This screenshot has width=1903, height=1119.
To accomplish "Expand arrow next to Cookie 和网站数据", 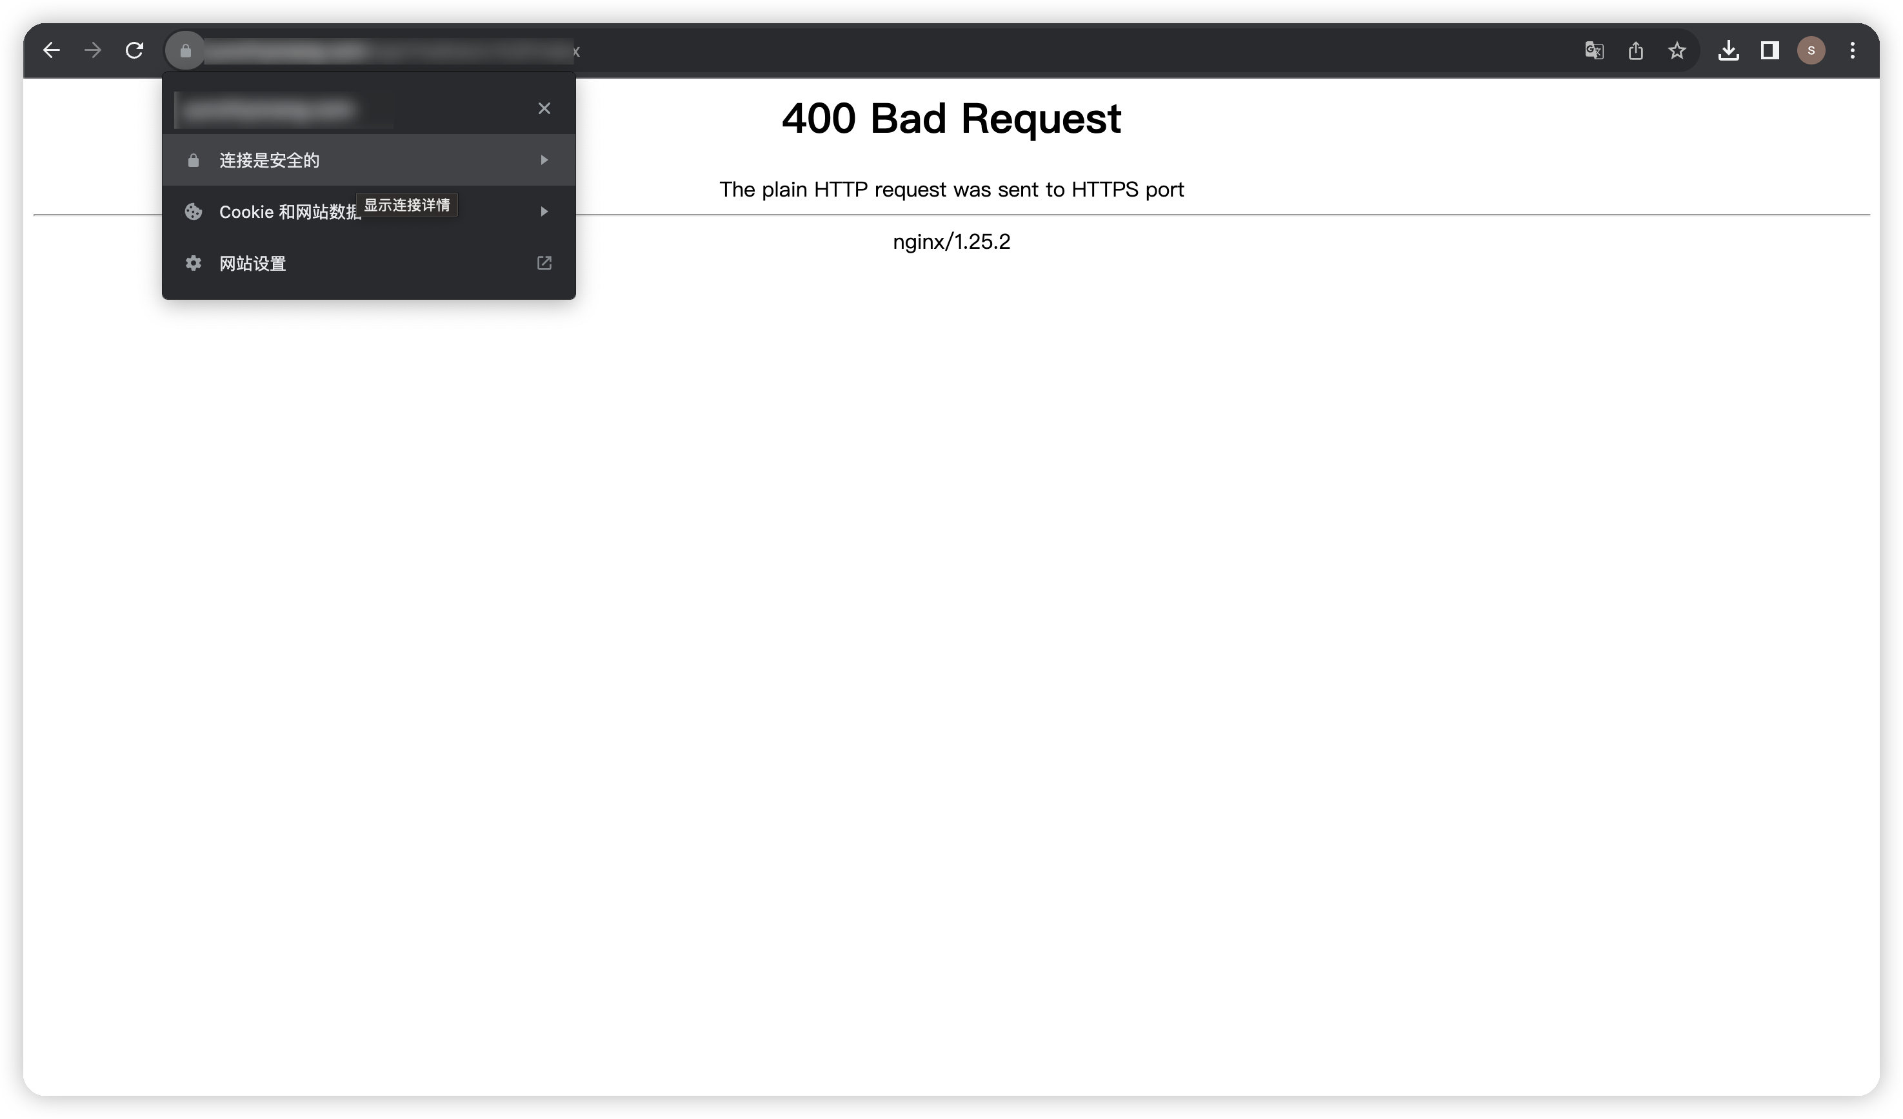I will [544, 212].
